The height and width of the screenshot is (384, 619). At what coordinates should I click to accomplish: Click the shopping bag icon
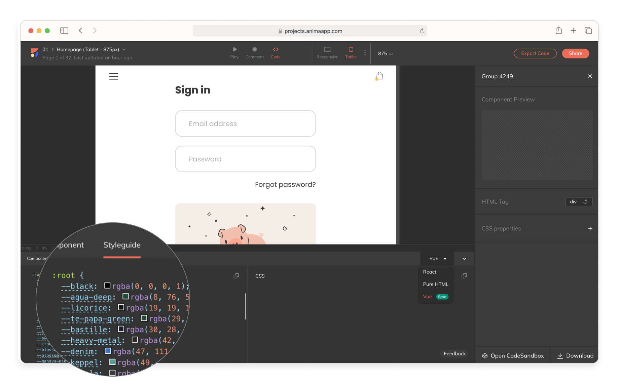[x=379, y=76]
